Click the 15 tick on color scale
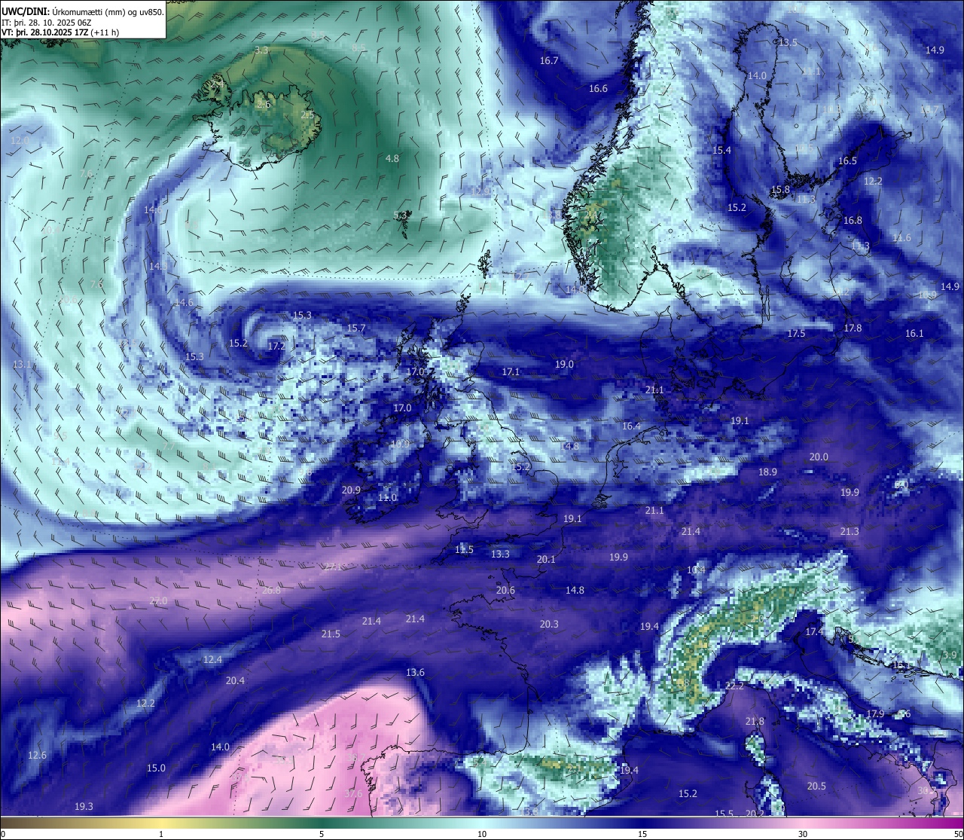The image size is (964, 840). (642, 834)
